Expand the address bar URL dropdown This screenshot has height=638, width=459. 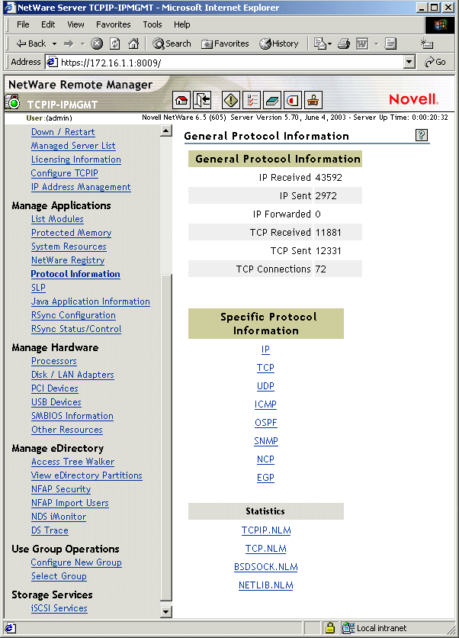click(x=409, y=63)
